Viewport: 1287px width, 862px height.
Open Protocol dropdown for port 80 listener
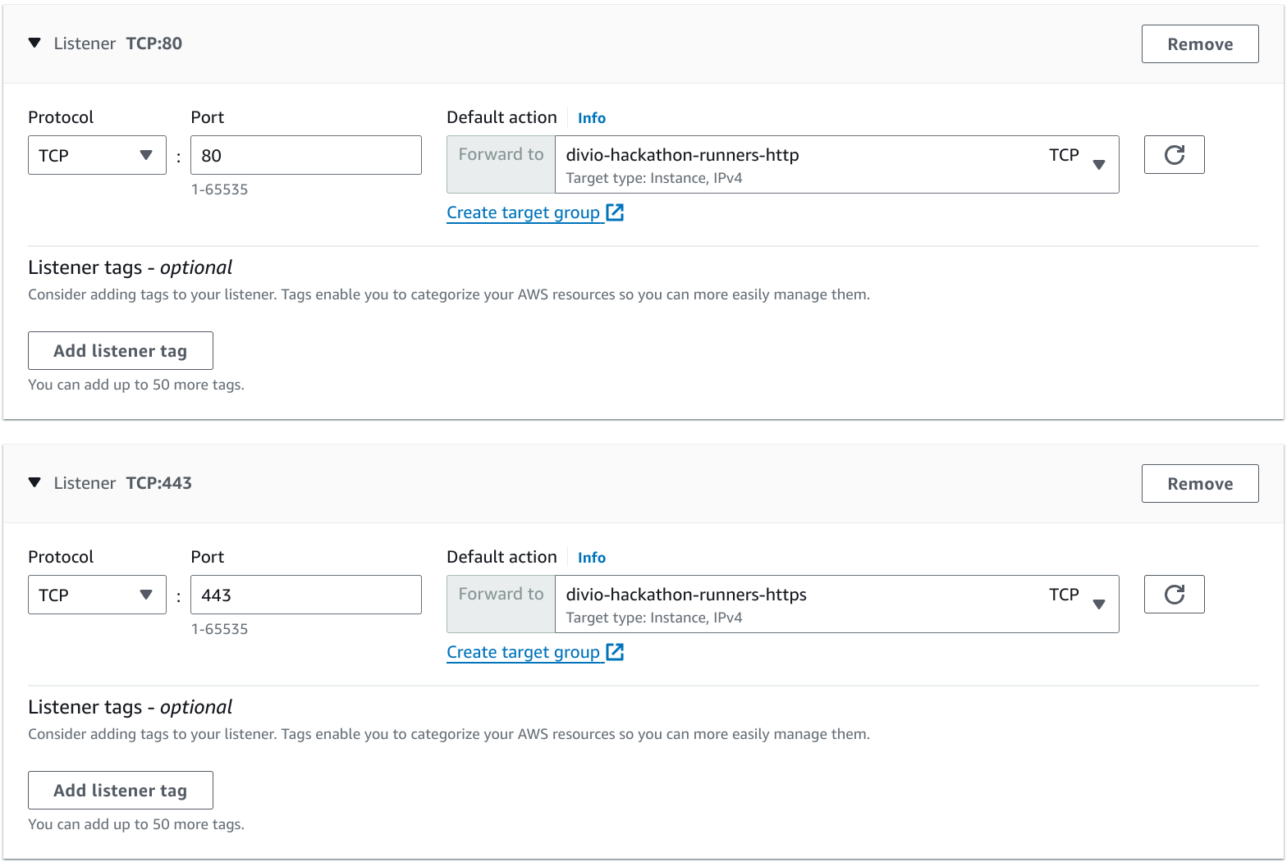point(97,156)
